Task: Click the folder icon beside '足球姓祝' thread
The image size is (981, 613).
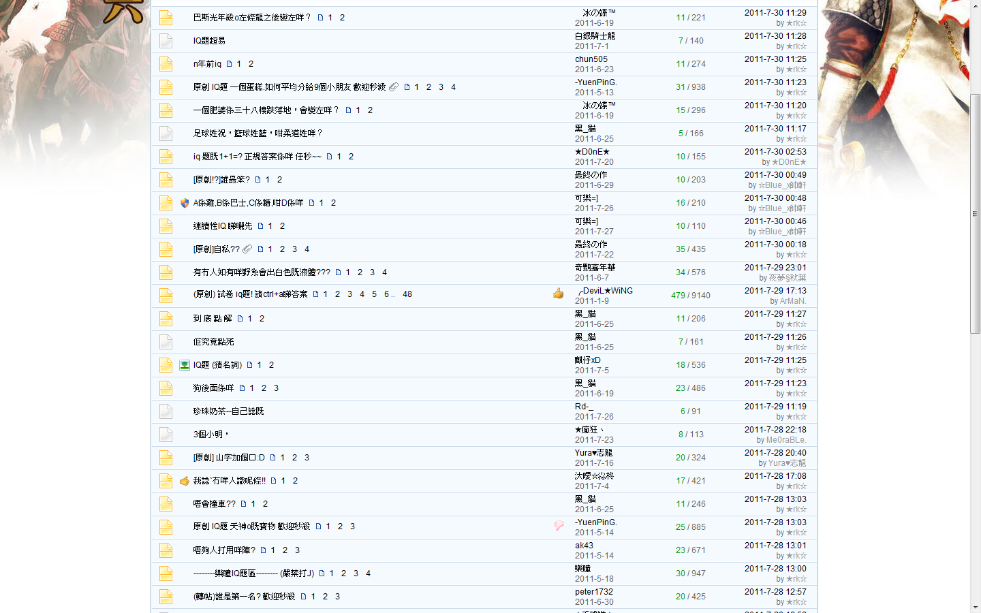Action: pyautogui.click(x=166, y=133)
